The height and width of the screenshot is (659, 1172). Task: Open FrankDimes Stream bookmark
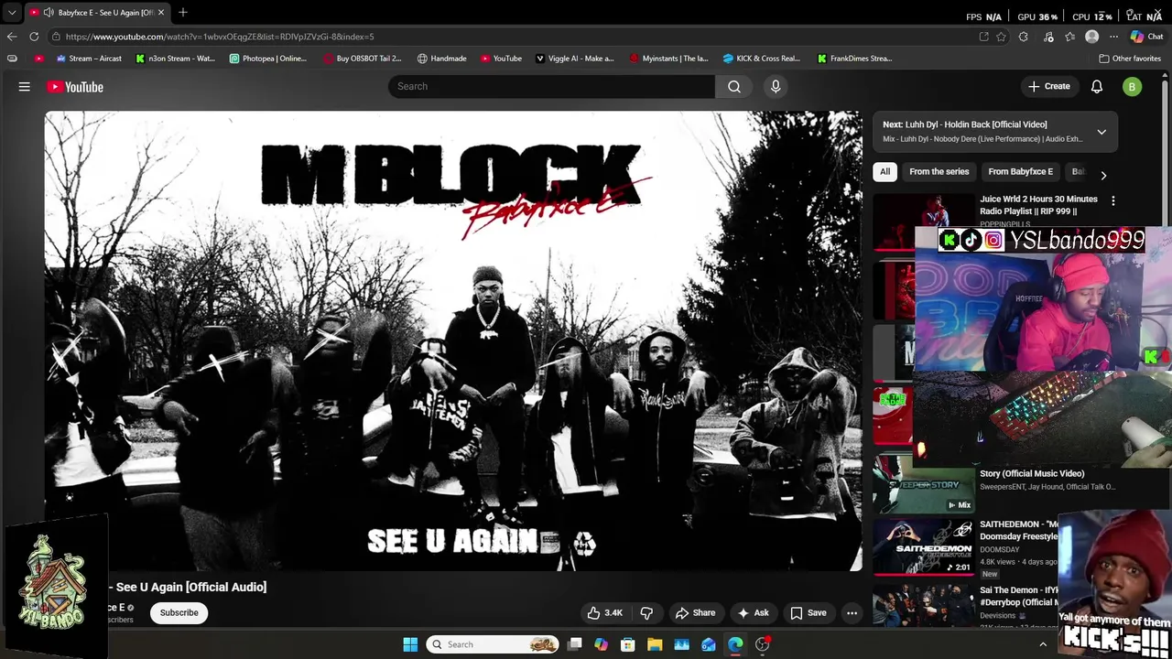(x=855, y=59)
